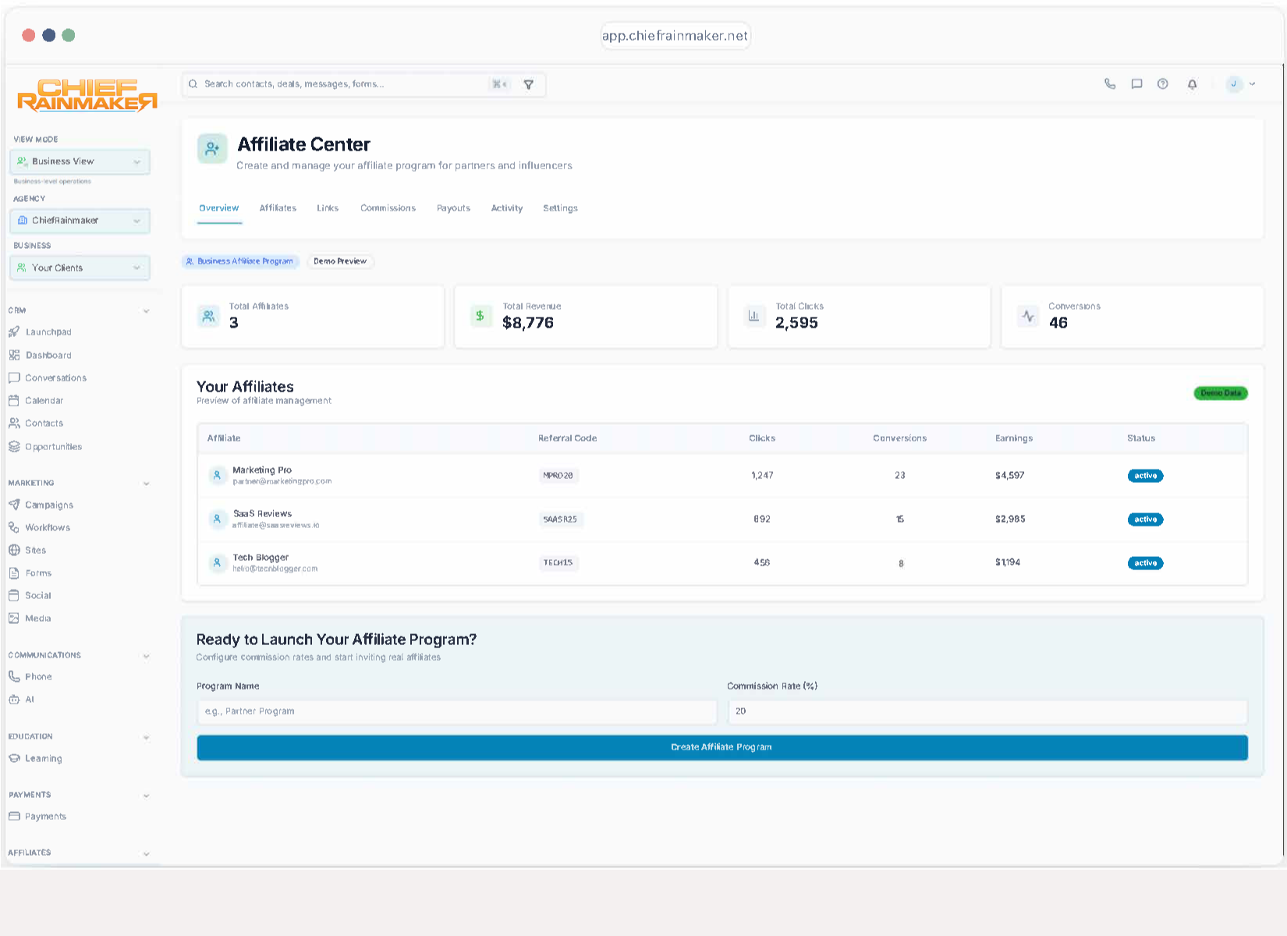This screenshot has height=936, width=1287.
Task: Switch to the Overview tab
Action: [219, 208]
